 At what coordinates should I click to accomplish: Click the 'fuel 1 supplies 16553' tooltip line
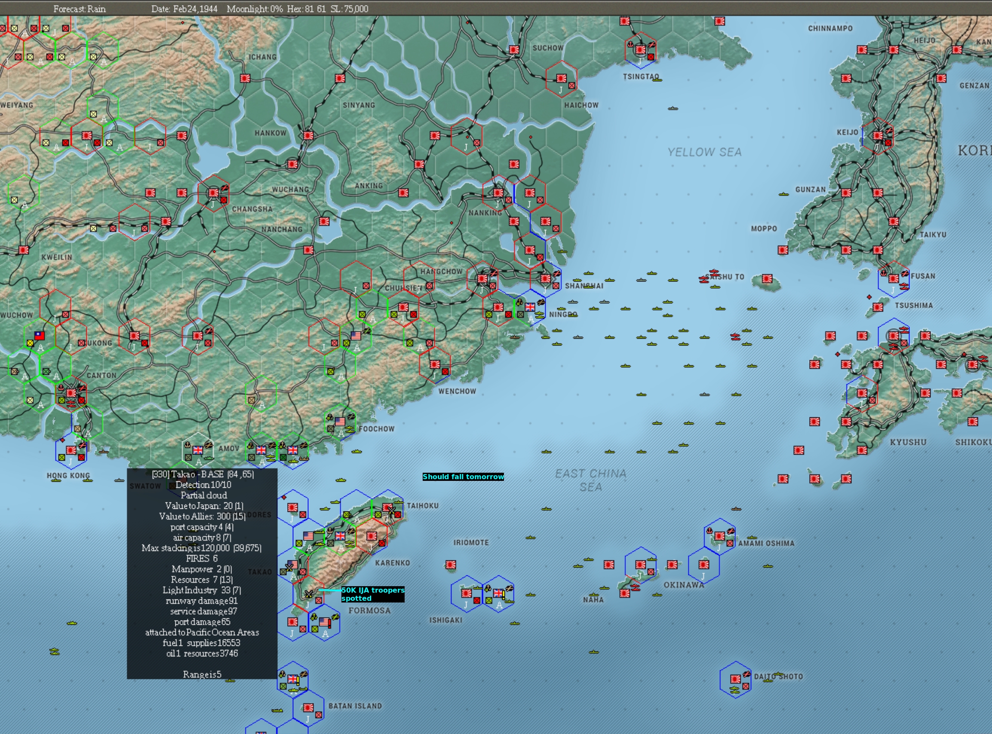click(x=201, y=643)
